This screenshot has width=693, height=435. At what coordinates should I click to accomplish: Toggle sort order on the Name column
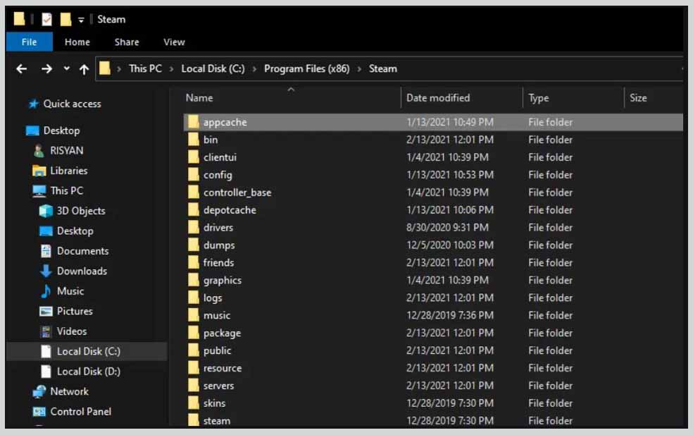(x=199, y=98)
